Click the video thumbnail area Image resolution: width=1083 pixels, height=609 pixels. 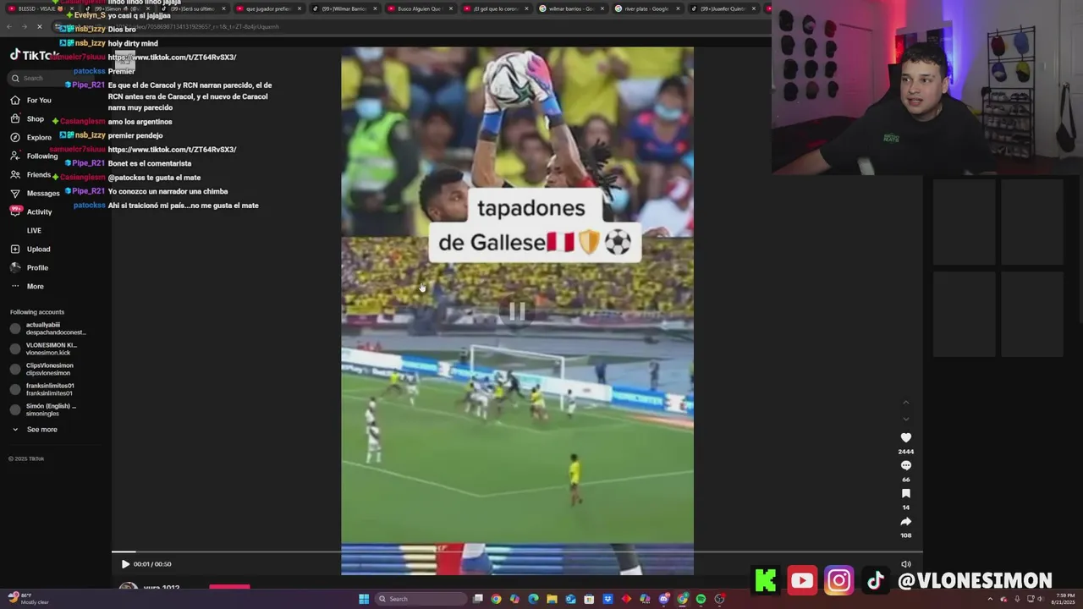pyautogui.click(x=517, y=310)
